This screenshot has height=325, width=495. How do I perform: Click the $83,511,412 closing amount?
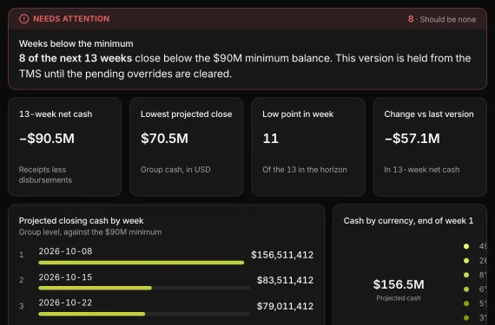285,280
